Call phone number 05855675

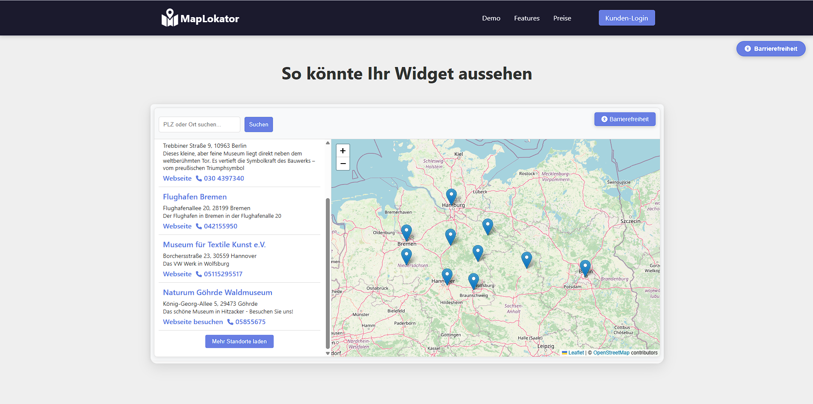(246, 322)
